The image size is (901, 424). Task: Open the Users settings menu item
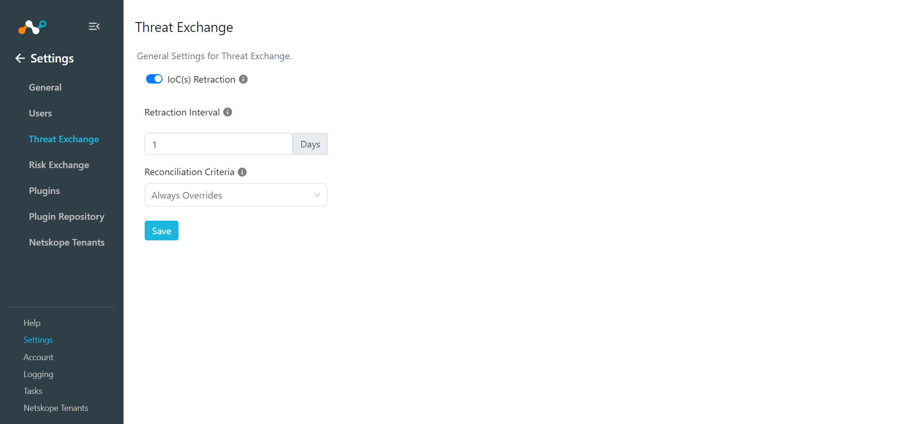(x=40, y=113)
